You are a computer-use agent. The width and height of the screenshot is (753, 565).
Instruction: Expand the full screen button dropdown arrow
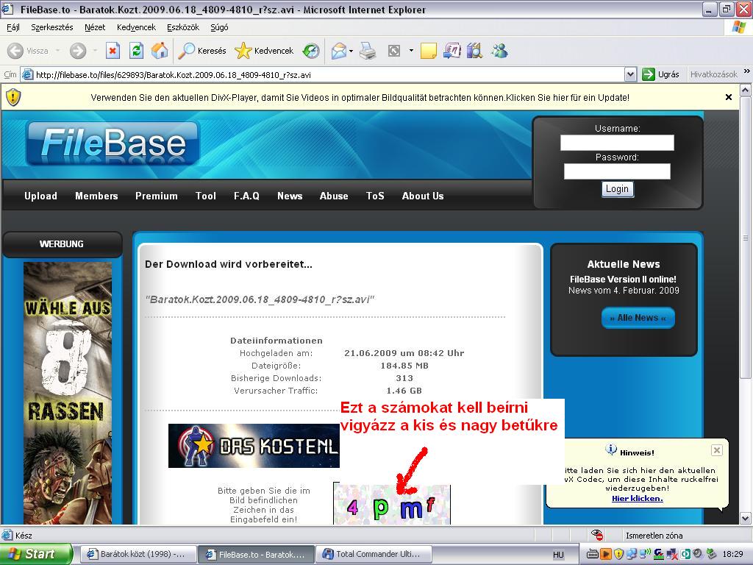point(411,51)
